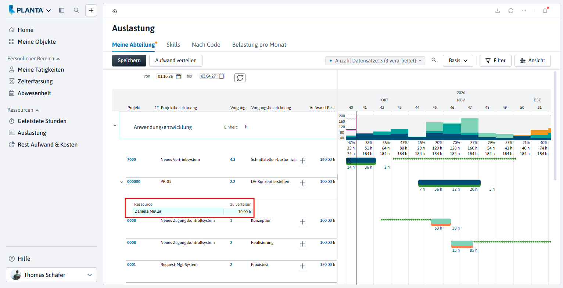Click the reload date range button
This screenshot has height=288, width=563.
coord(240,78)
